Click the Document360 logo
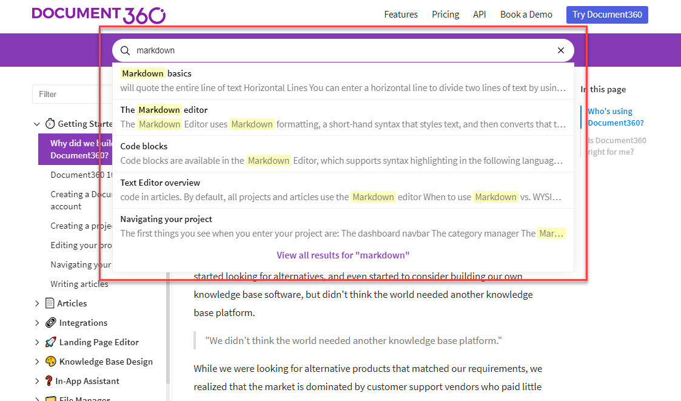This screenshot has width=681, height=401. (x=98, y=15)
